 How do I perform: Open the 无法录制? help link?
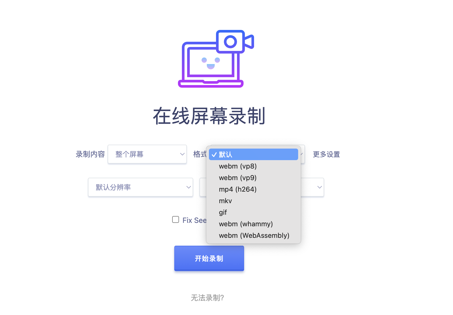pyautogui.click(x=207, y=298)
